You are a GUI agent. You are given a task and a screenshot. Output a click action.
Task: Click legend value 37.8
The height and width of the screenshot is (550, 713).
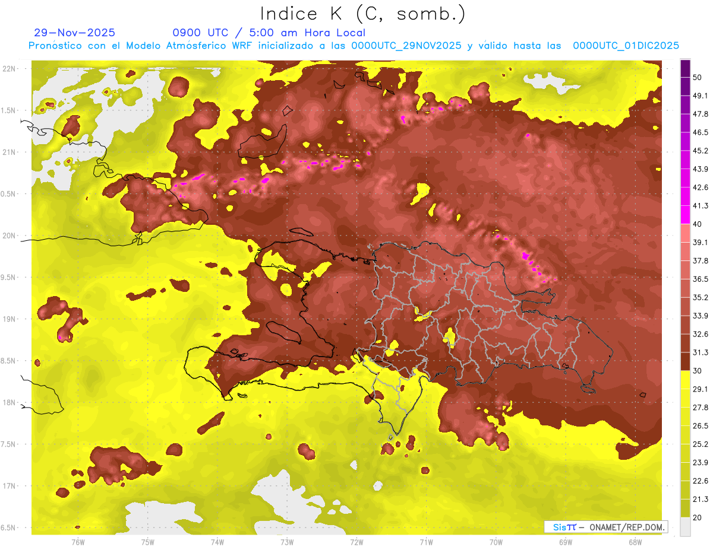pos(701,260)
